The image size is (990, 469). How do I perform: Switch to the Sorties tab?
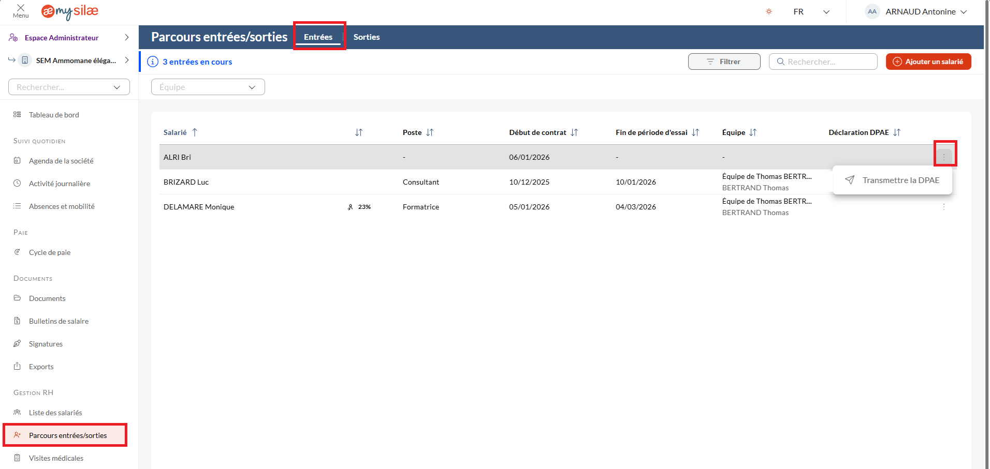pos(367,37)
